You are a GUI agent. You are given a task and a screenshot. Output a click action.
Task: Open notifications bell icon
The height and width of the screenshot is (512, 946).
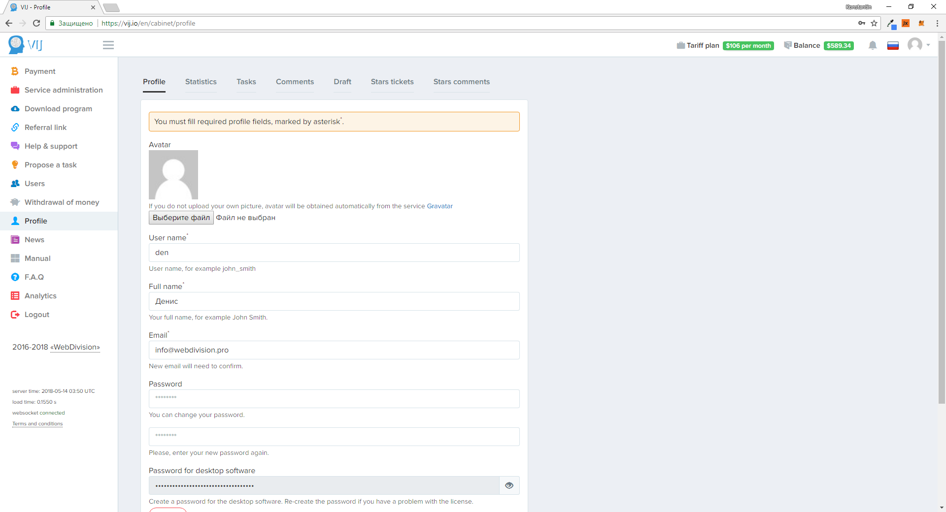(873, 45)
